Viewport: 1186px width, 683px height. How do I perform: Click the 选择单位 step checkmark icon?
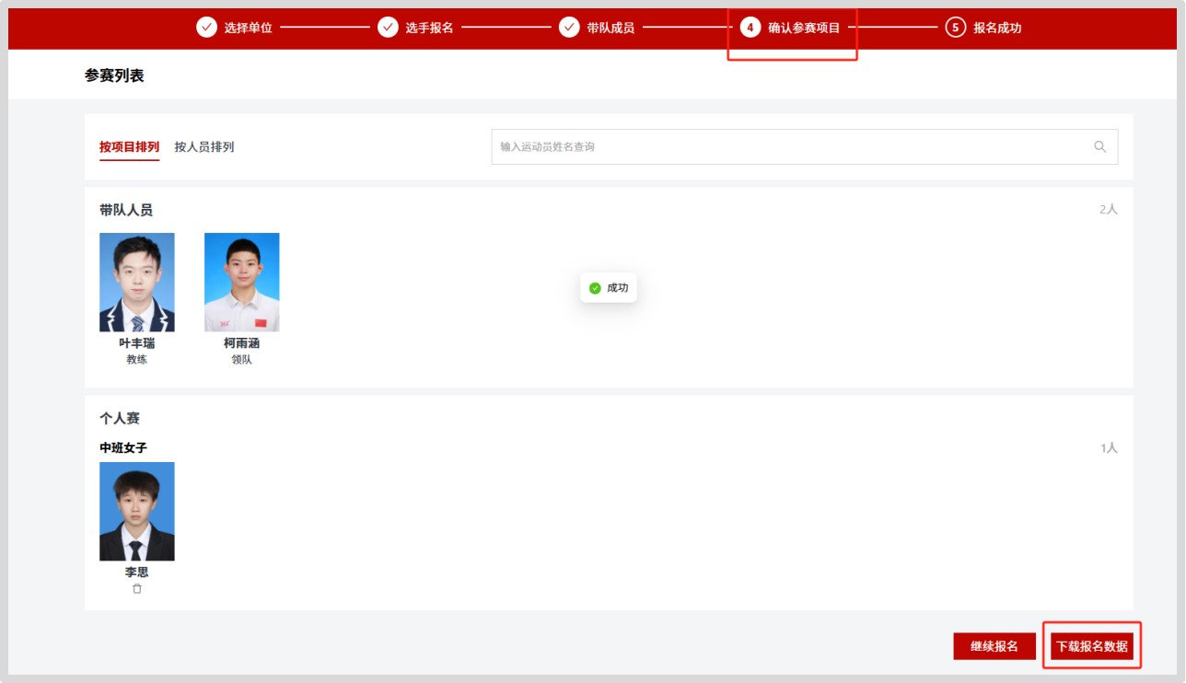click(x=206, y=28)
